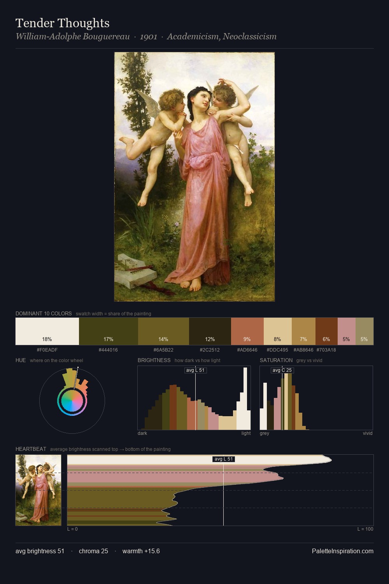Click the HUE section heading

point(21,360)
